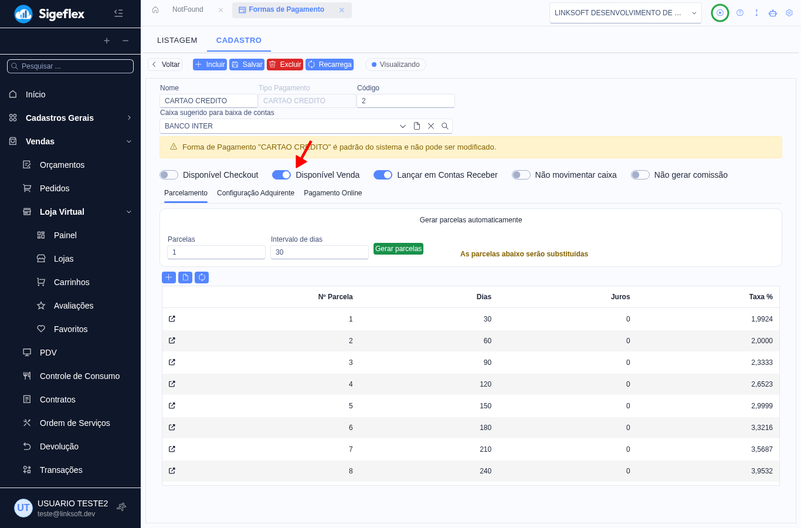Collapse the sidebar menu icon
This screenshot has width=801, height=528.
(118, 13)
